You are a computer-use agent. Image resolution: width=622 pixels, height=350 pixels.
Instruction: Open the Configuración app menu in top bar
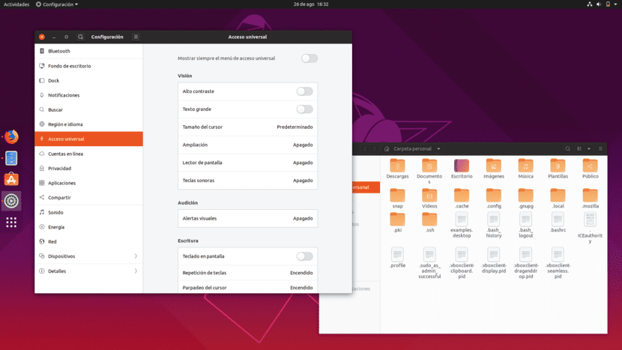57,4
